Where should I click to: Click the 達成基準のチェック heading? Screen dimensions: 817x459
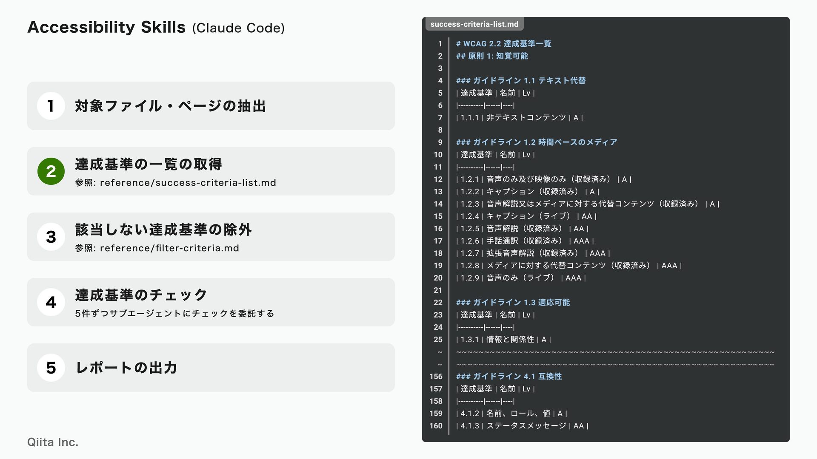[x=141, y=295]
